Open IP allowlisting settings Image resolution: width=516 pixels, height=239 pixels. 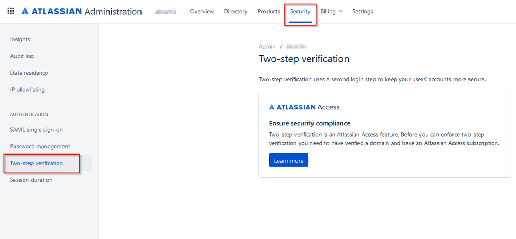[x=28, y=90]
